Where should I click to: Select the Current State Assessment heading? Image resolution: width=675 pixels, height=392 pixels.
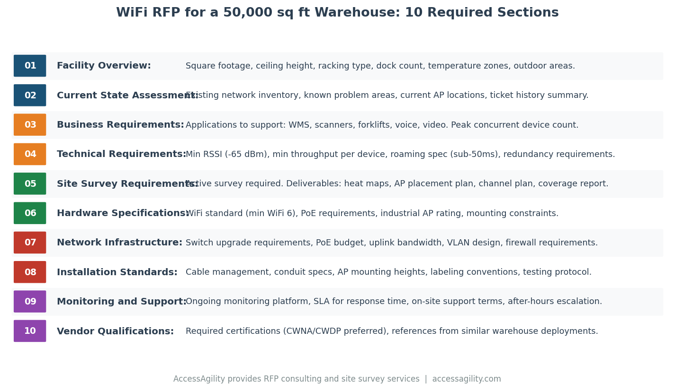127,96
